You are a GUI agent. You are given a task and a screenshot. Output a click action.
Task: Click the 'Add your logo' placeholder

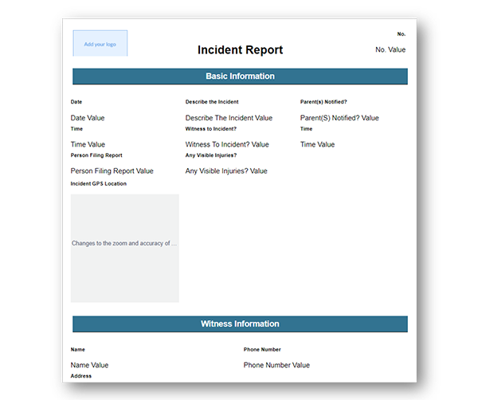tap(100, 44)
